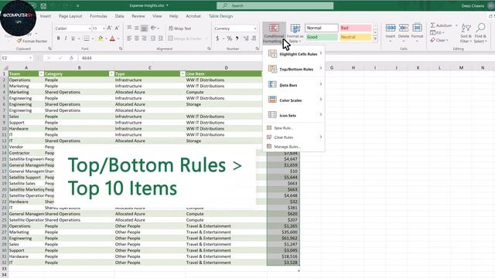Apply the red Font Color icon

click(112, 39)
